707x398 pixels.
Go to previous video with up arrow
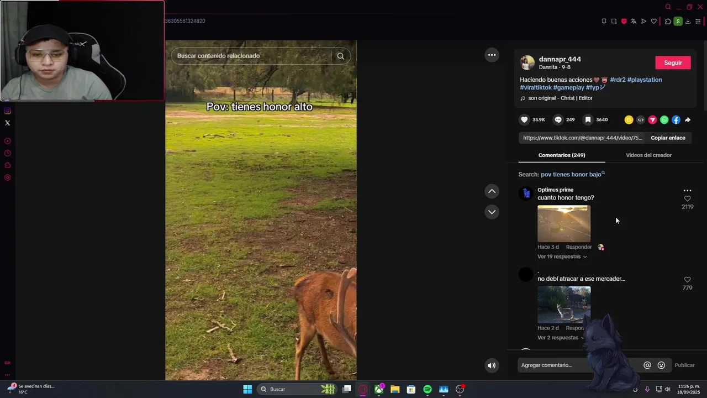pos(492,191)
